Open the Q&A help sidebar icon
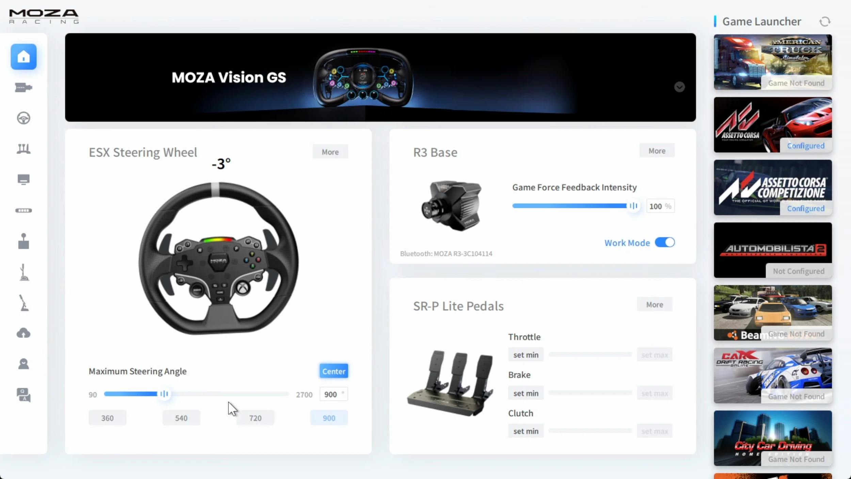This screenshot has width=851, height=479. tap(23, 395)
